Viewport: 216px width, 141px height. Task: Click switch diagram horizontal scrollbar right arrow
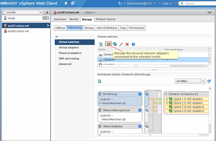[206, 135]
